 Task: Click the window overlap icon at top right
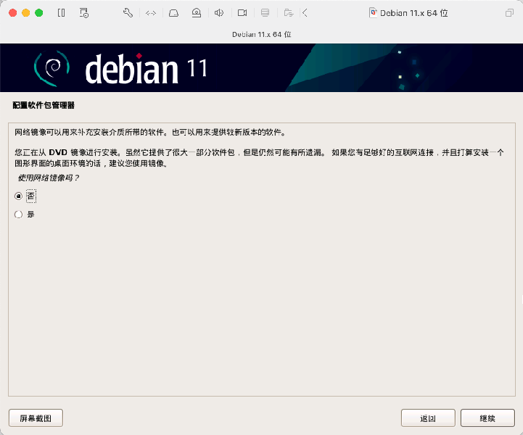[x=509, y=13]
